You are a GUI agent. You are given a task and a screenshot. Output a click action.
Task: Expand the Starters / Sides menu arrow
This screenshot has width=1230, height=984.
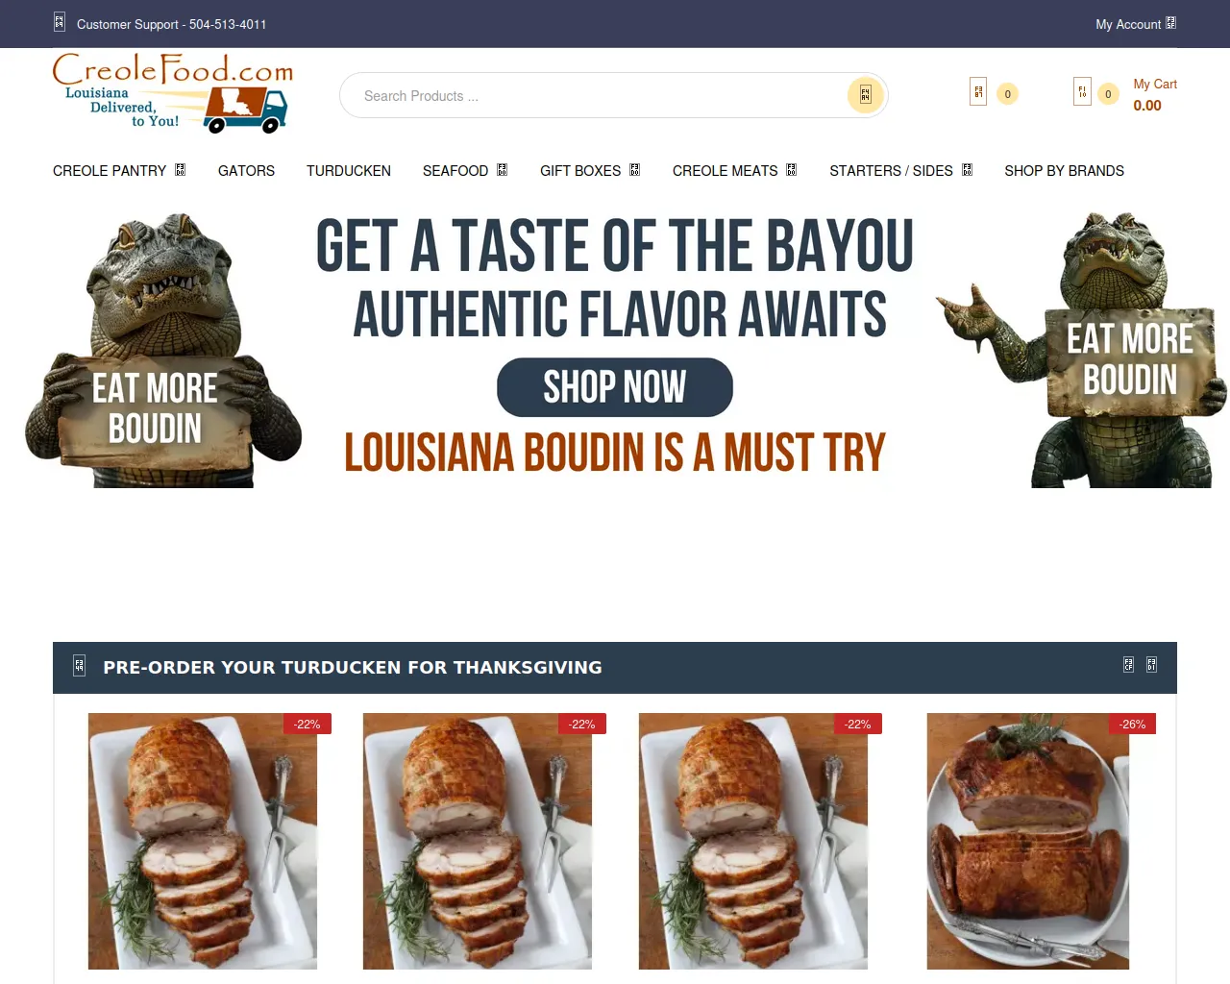click(x=967, y=170)
